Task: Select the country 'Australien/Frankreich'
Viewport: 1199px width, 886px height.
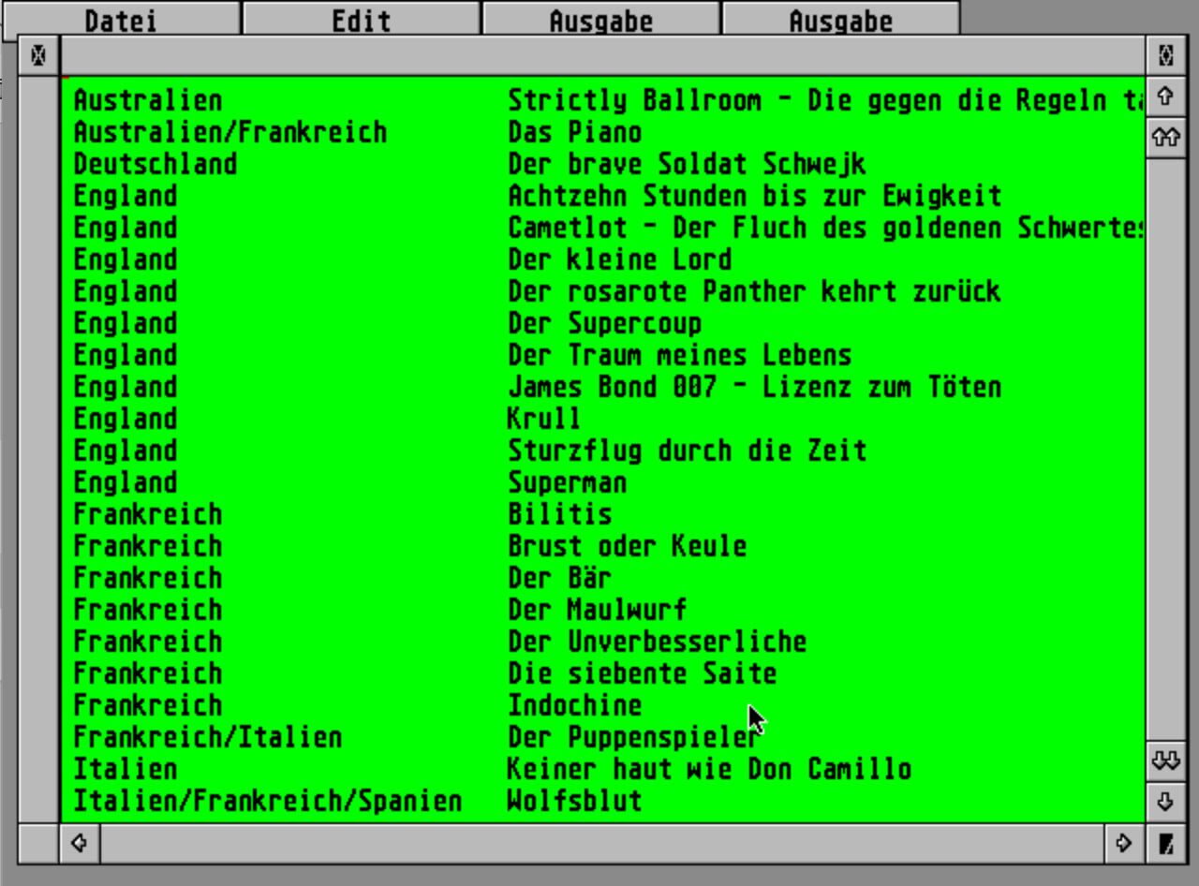Action: click(230, 132)
